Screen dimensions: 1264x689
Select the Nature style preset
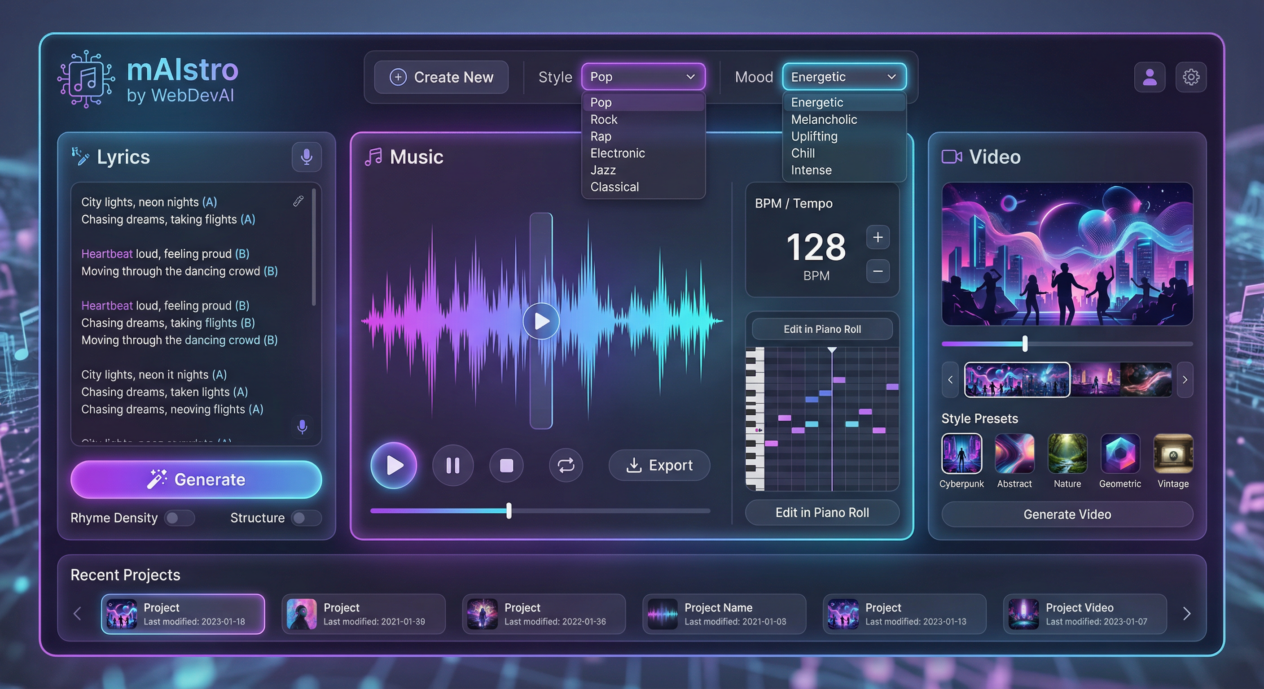(1067, 453)
